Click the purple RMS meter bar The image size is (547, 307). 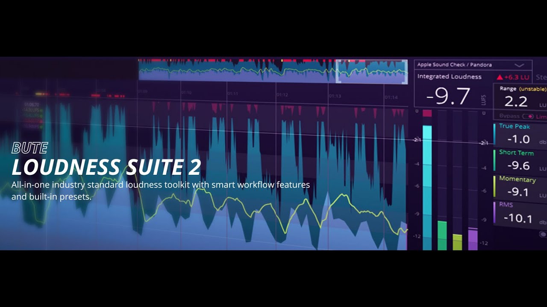coord(473,240)
